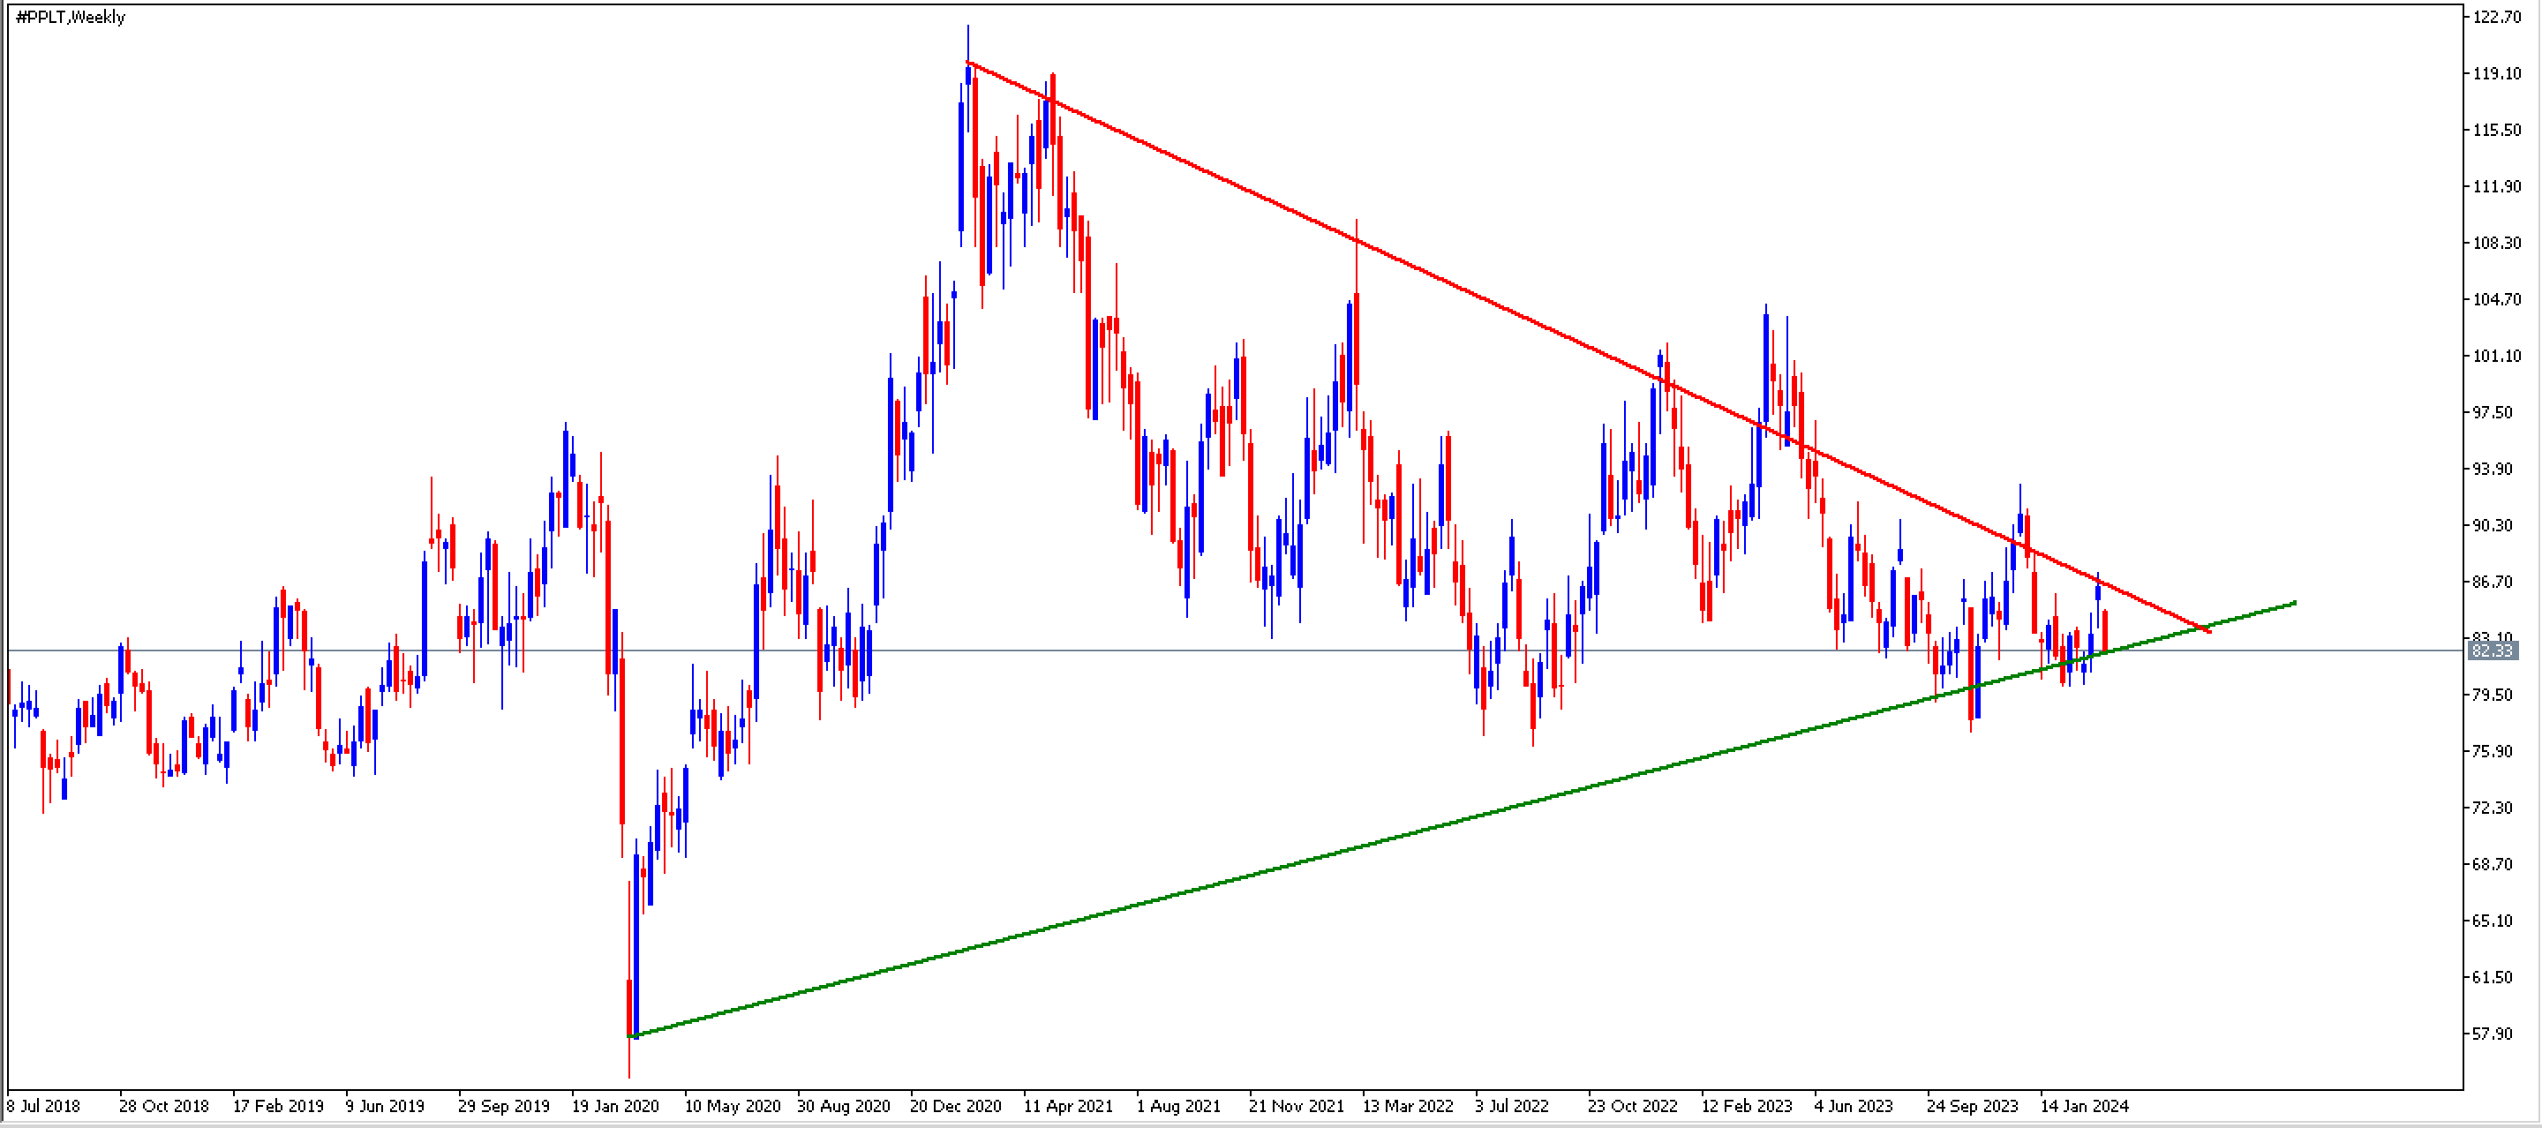Click the 9 Jun 2019 date label
The image size is (2542, 1128).
coord(385,1105)
